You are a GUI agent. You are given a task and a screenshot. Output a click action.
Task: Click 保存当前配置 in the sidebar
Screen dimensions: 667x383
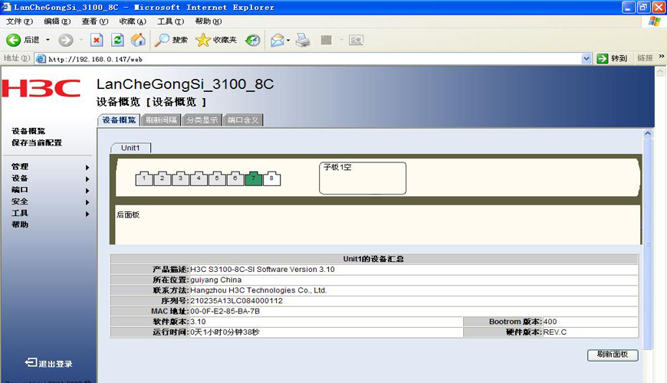click(37, 142)
